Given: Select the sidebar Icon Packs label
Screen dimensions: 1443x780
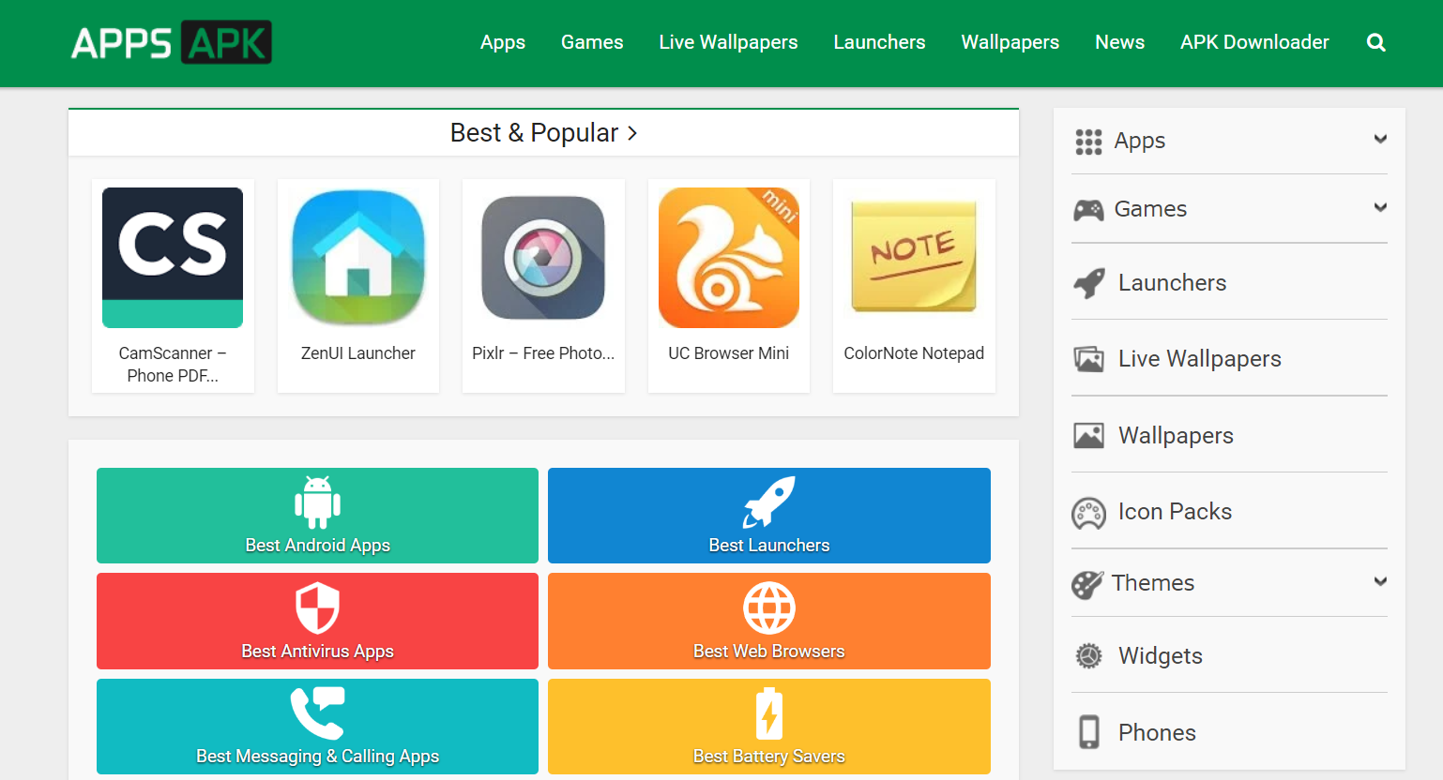Looking at the screenshot, I should coord(1175,512).
